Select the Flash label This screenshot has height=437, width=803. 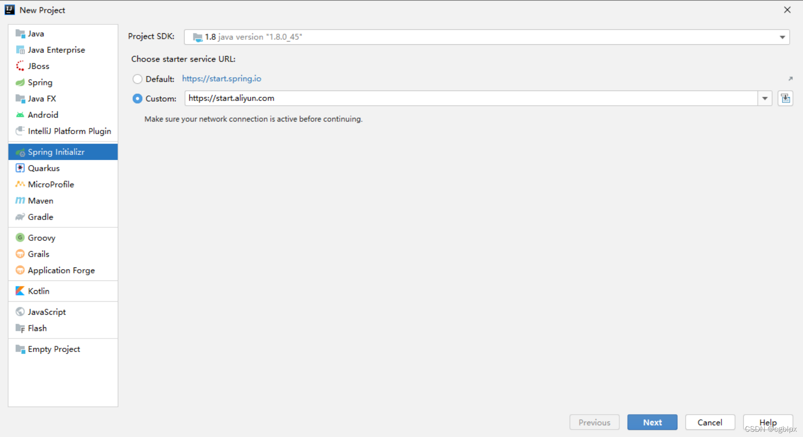pos(37,328)
